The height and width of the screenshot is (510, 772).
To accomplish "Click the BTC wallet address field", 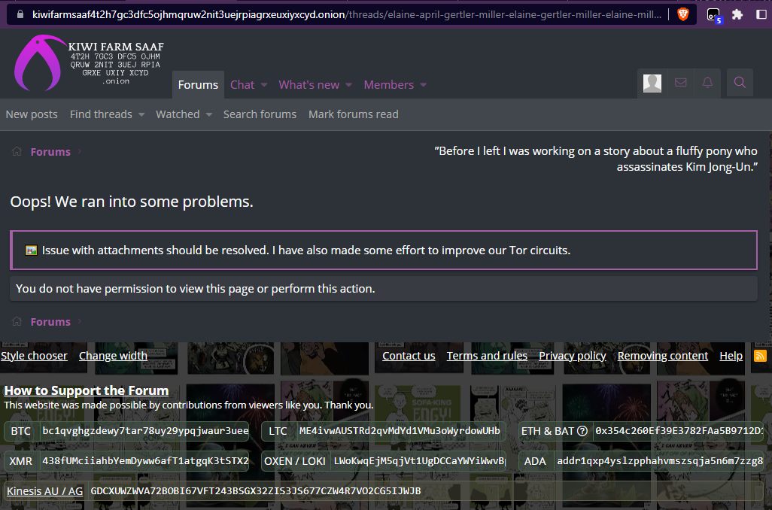I will coord(145,431).
